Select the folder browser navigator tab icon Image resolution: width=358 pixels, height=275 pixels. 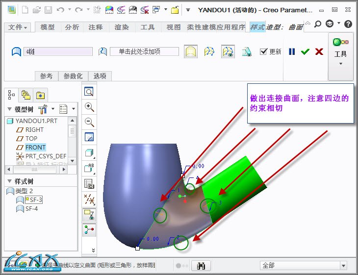click(x=26, y=95)
